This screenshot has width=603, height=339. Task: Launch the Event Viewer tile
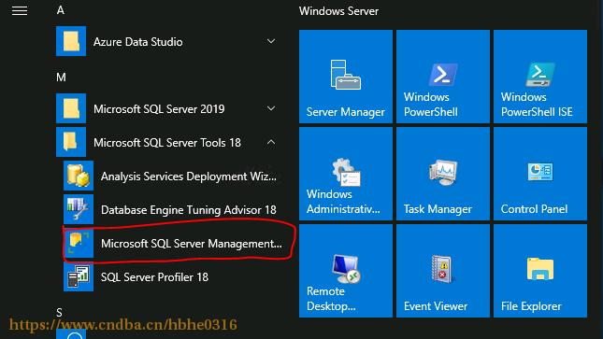[443, 271]
